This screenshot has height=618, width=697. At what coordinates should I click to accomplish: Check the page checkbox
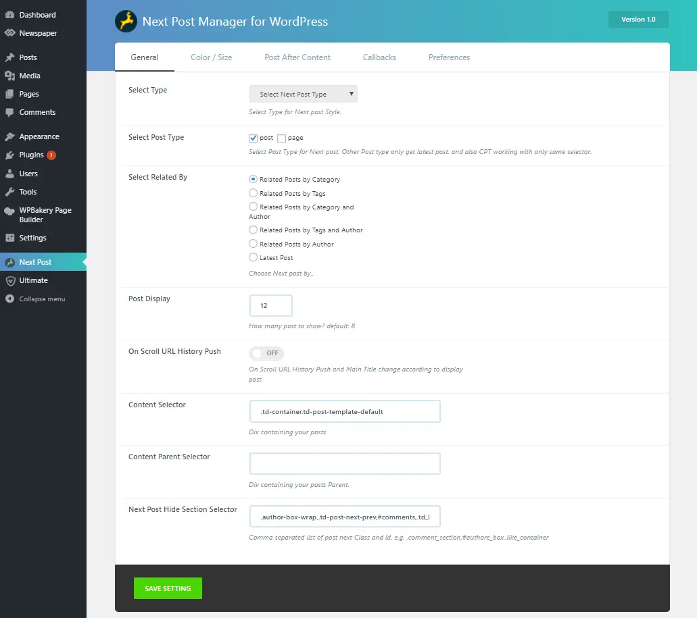click(281, 138)
